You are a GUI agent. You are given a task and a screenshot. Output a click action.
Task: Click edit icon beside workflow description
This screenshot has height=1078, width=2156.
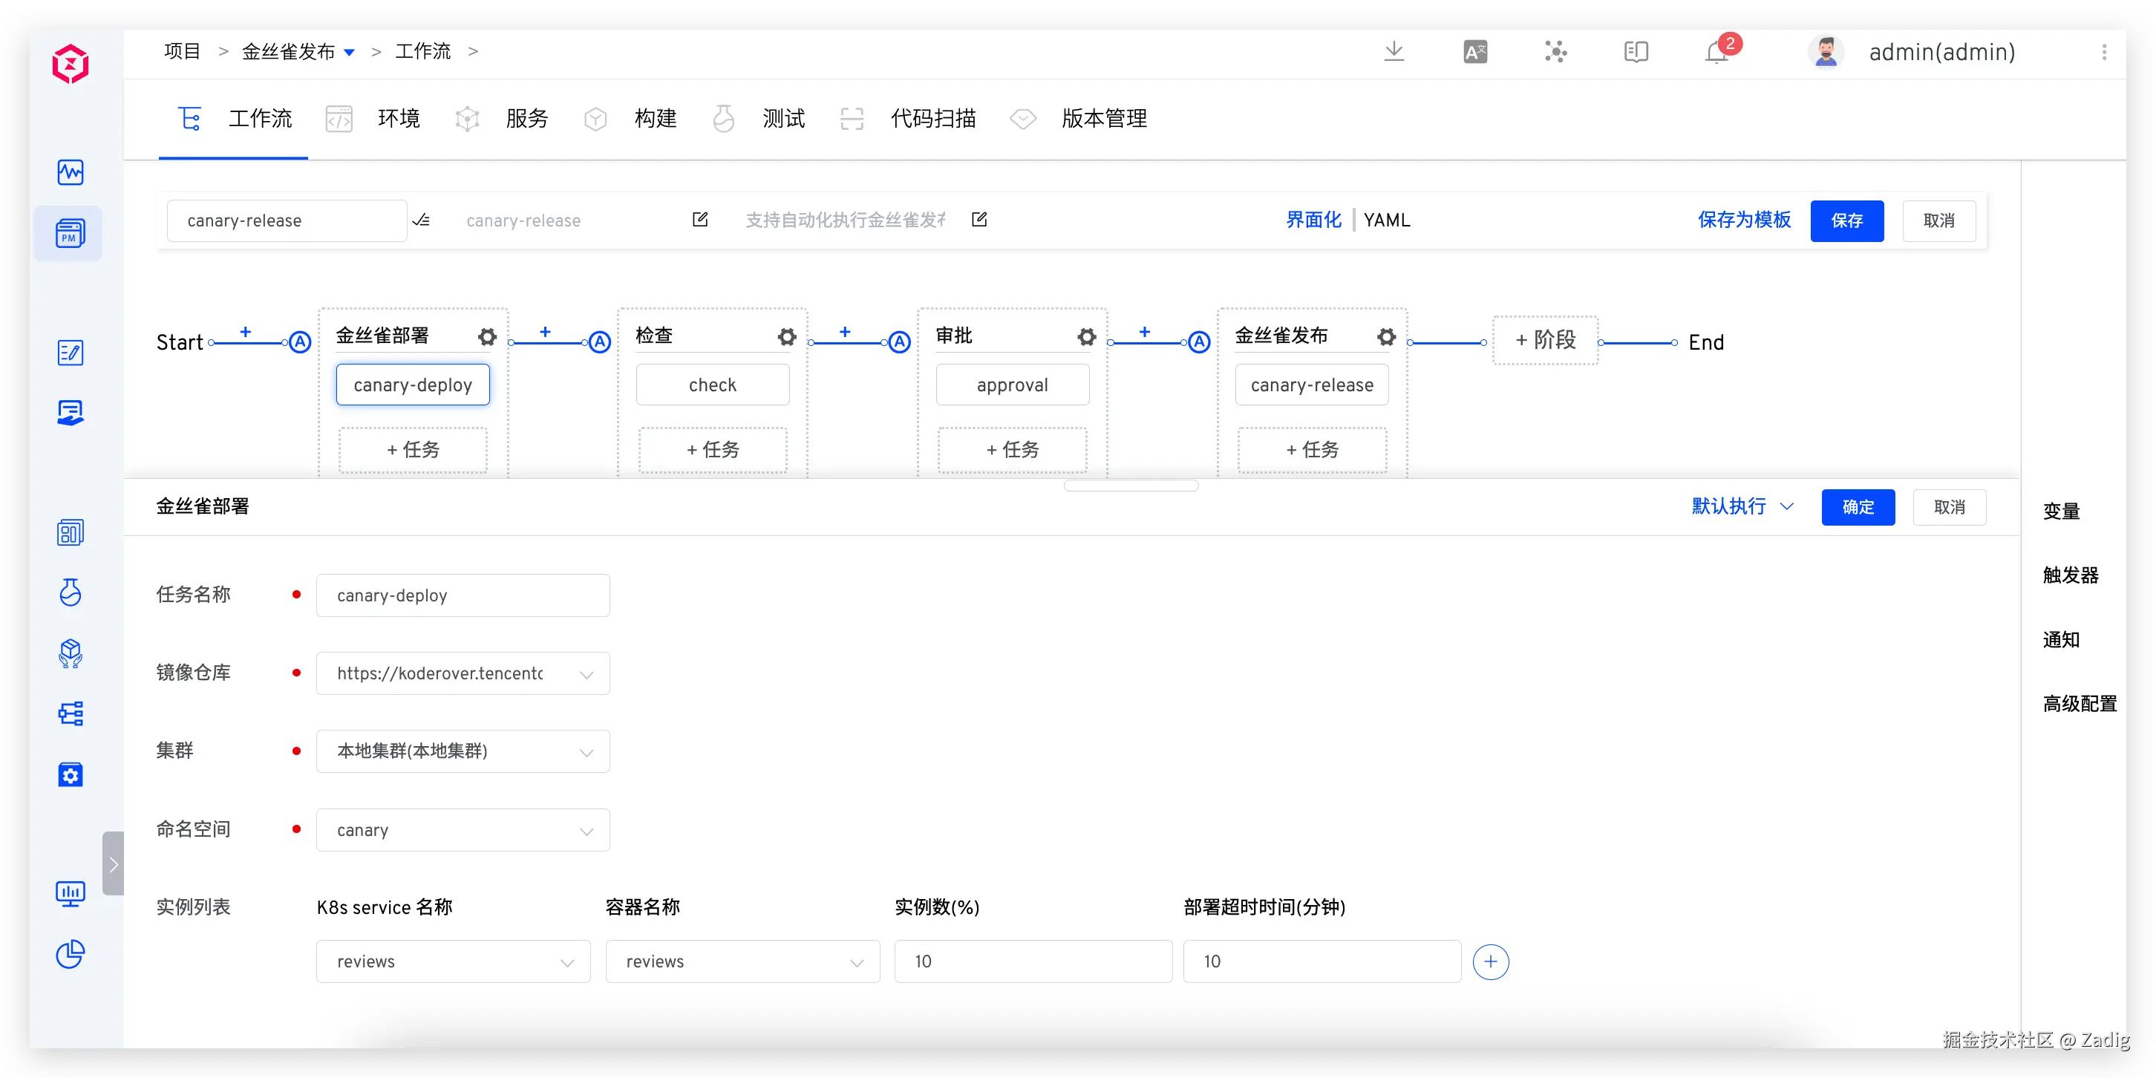[x=979, y=219]
